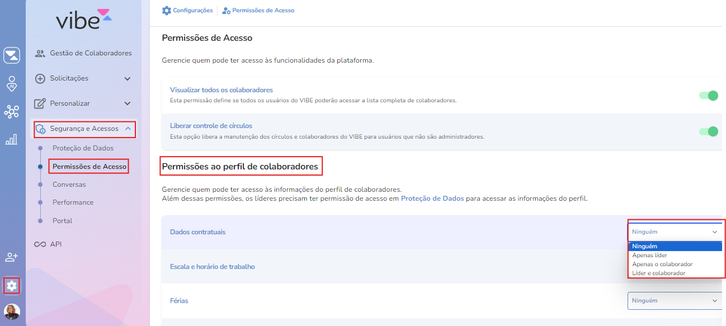Click the Segurança e Acessos shield icon
This screenshot has height=326, width=726.
click(41, 129)
